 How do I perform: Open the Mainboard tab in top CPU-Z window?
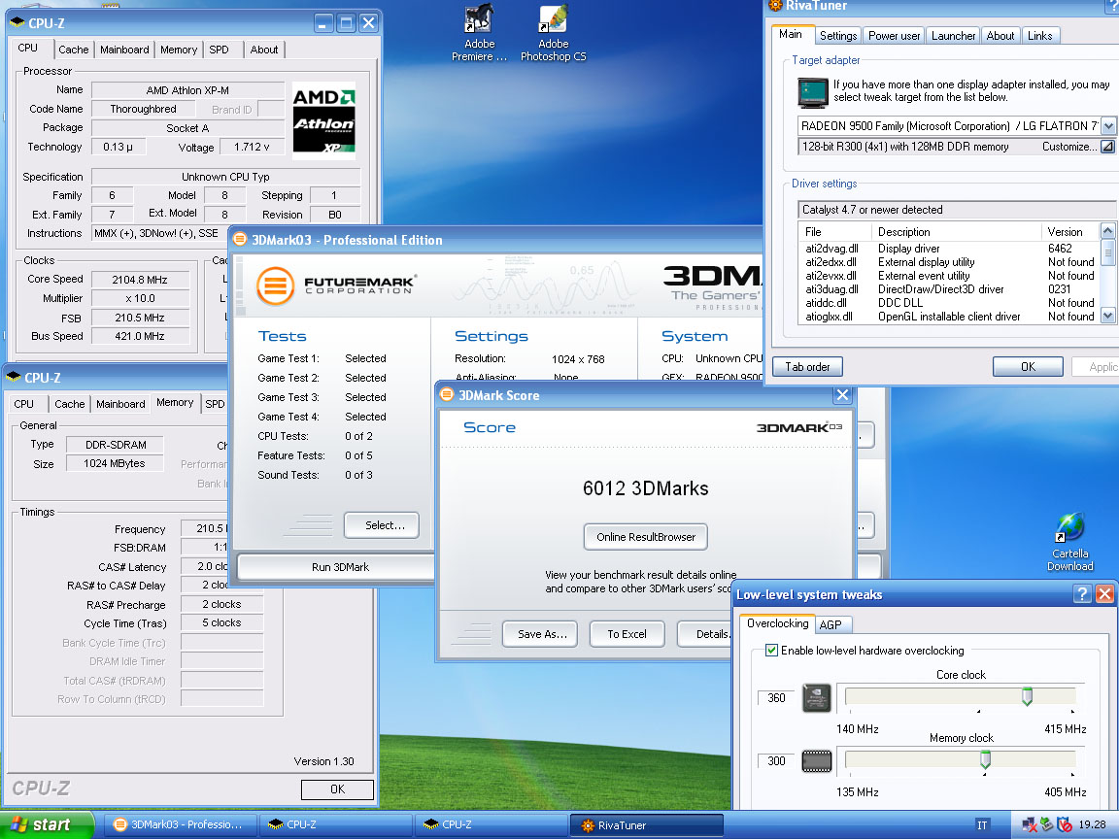(124, 50)
